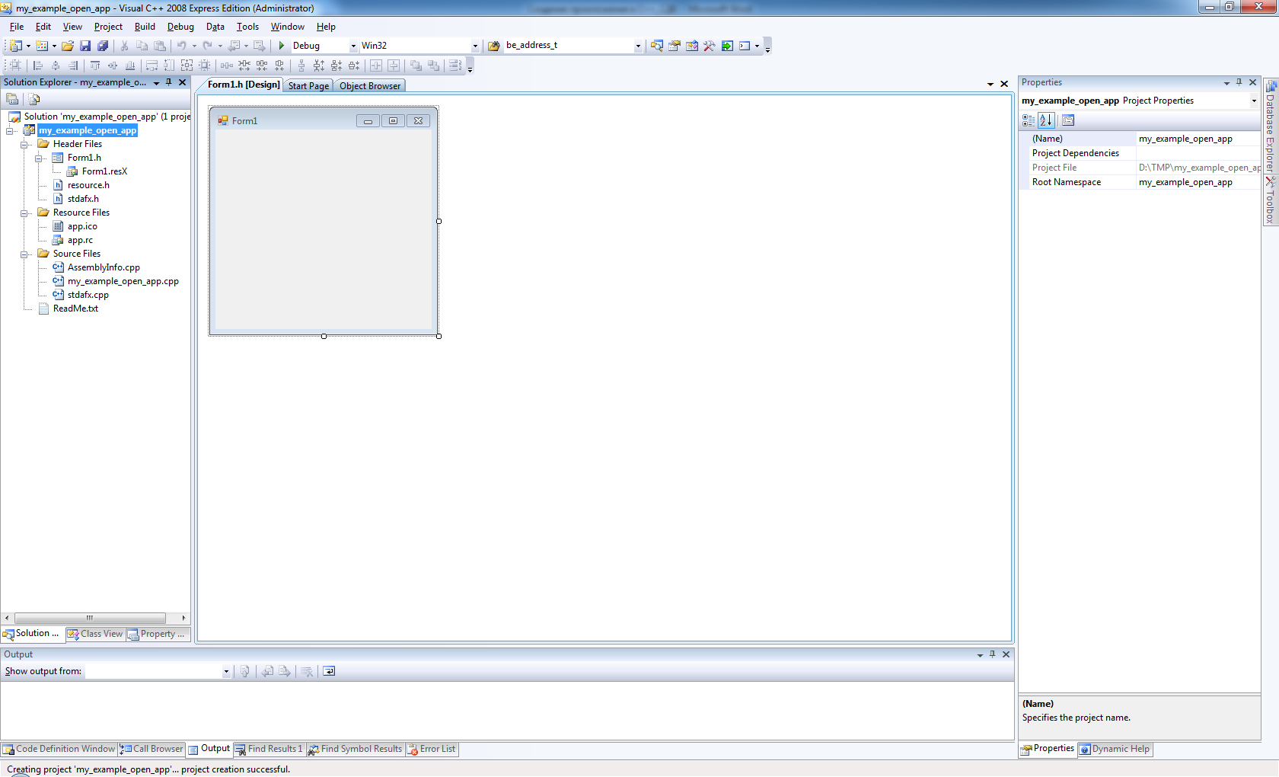
Task: Toggle Alphabetical sort in Properties panel
Action: [1046, 120]
